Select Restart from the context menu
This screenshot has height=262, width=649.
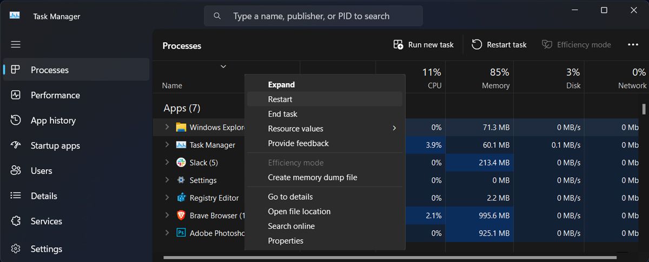(280, 99)
